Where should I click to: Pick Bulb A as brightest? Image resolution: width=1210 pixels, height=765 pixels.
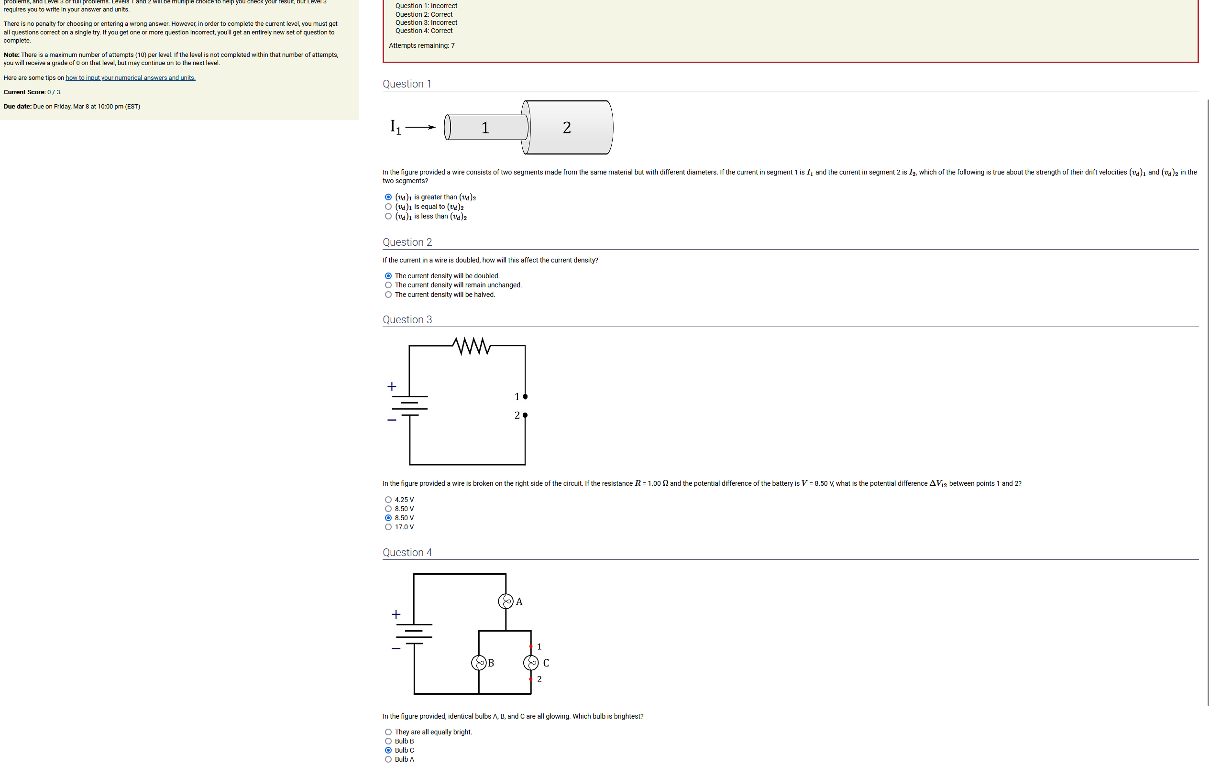point(388,759)
